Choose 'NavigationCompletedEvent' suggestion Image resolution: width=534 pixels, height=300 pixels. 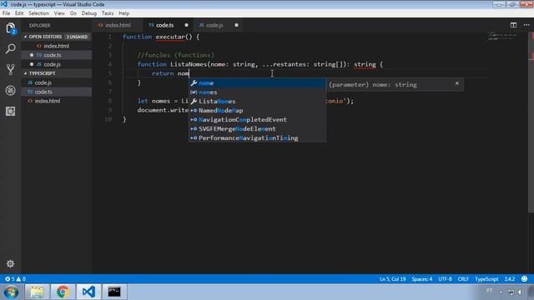click(258, 120)
